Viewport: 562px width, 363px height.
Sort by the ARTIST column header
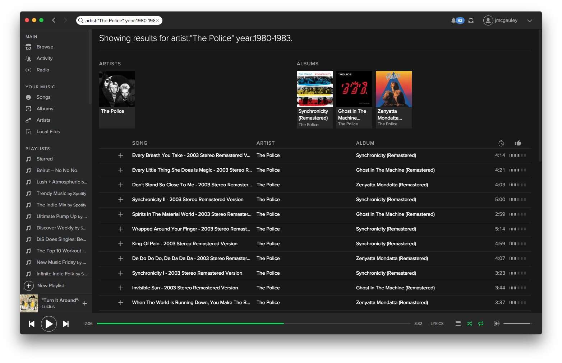coord(266,143)
